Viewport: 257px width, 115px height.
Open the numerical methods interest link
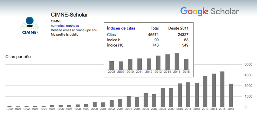65,25
